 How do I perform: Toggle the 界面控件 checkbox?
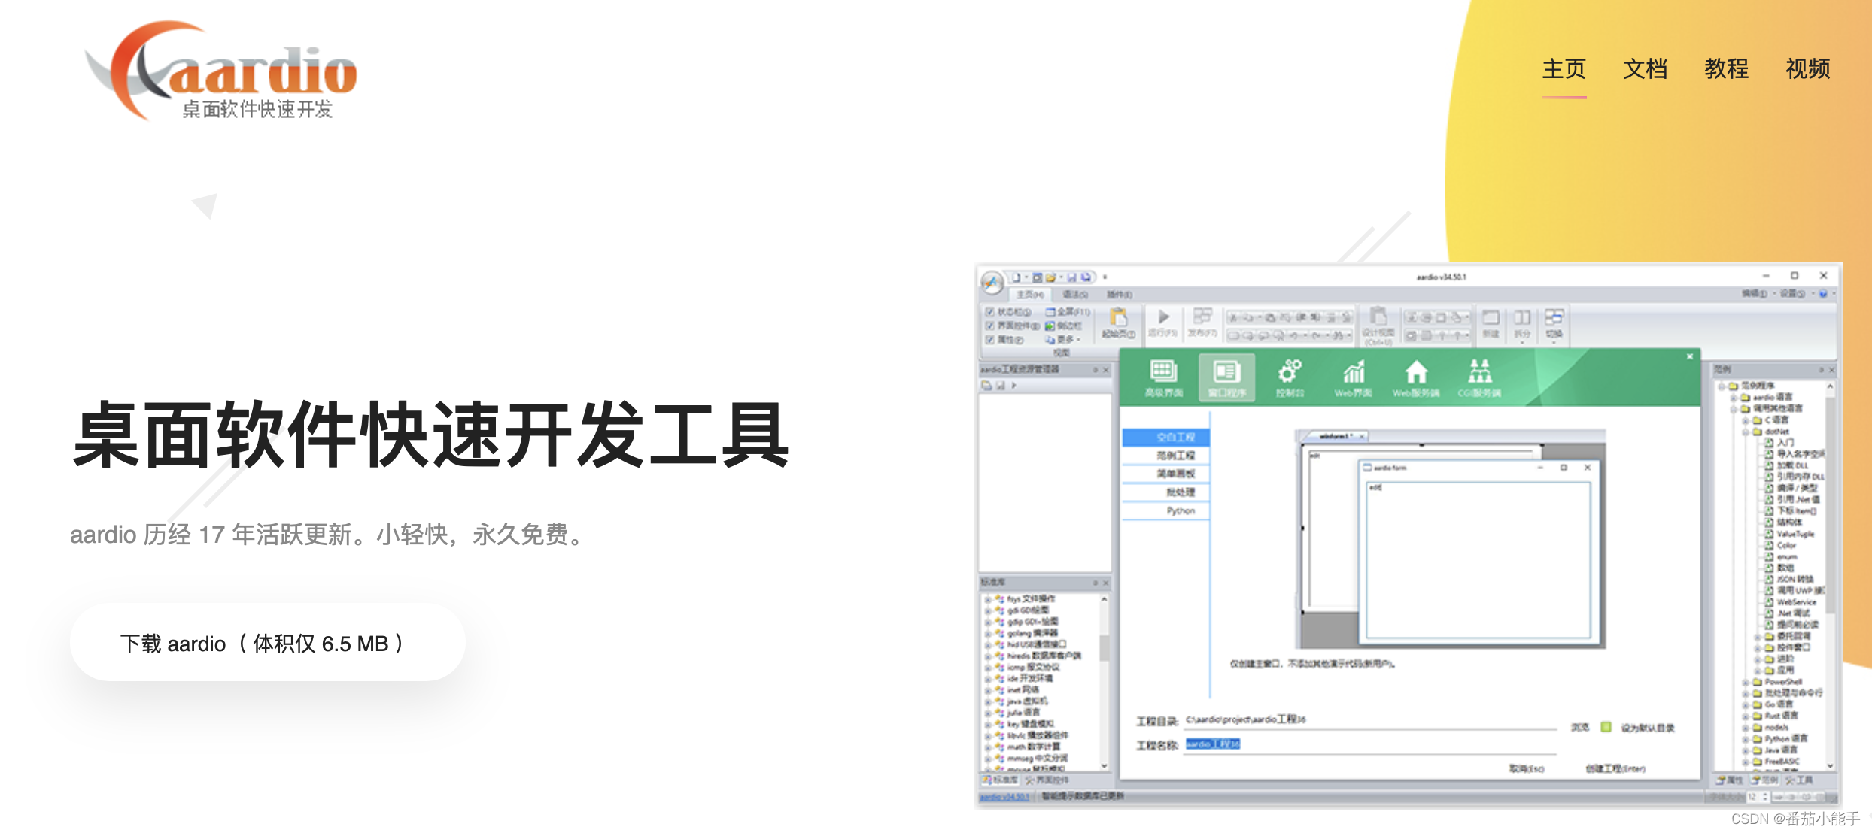point(990,326)
